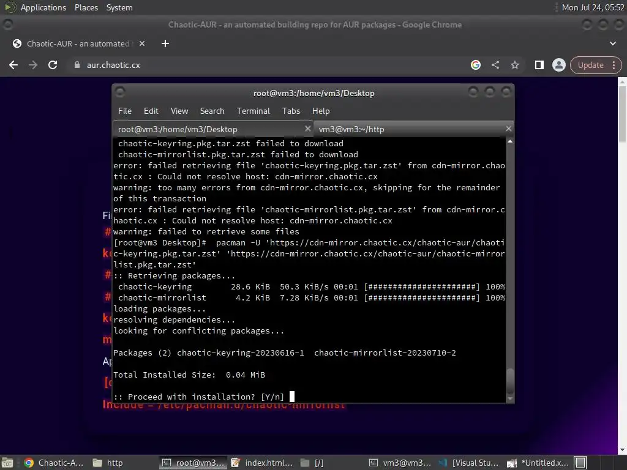Open the terminal Help menu
The height and width of the screenshot is (470, 627).
[x=321, y=111]
